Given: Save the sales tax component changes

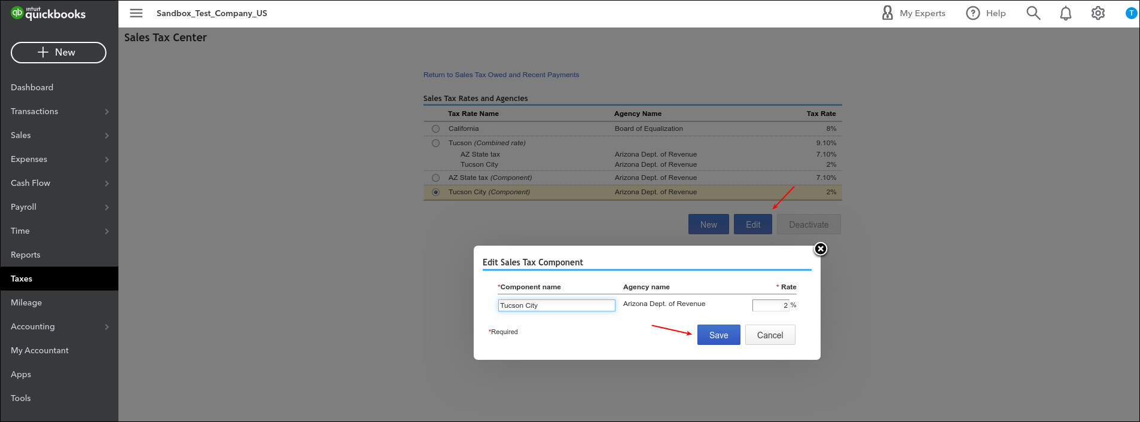Looking at the screenshot, I should pos(719,335).
